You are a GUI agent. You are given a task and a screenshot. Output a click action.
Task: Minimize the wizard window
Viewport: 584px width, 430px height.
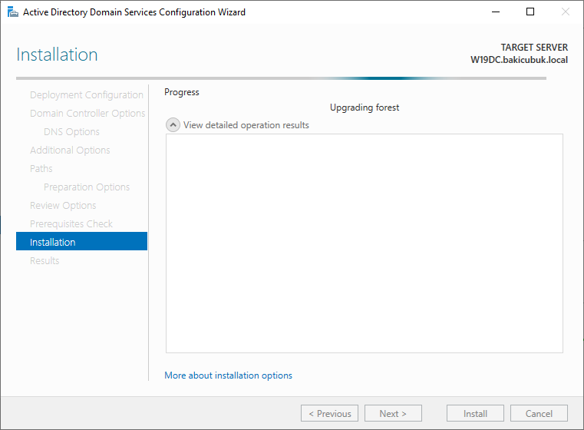495,12
